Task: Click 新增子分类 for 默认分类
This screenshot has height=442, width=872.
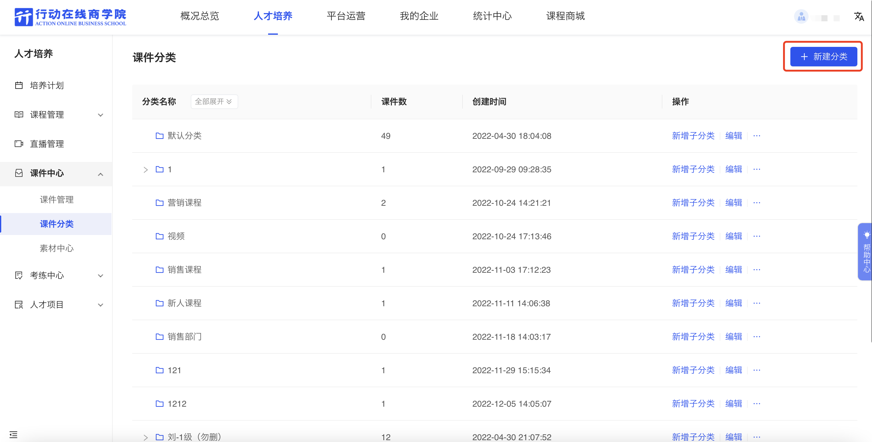Action: [x=693, y=135]
